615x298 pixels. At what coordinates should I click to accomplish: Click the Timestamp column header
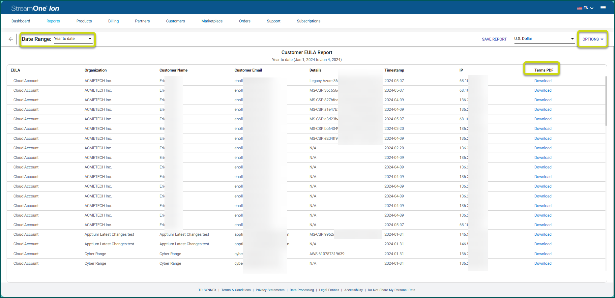click(394, 70)
